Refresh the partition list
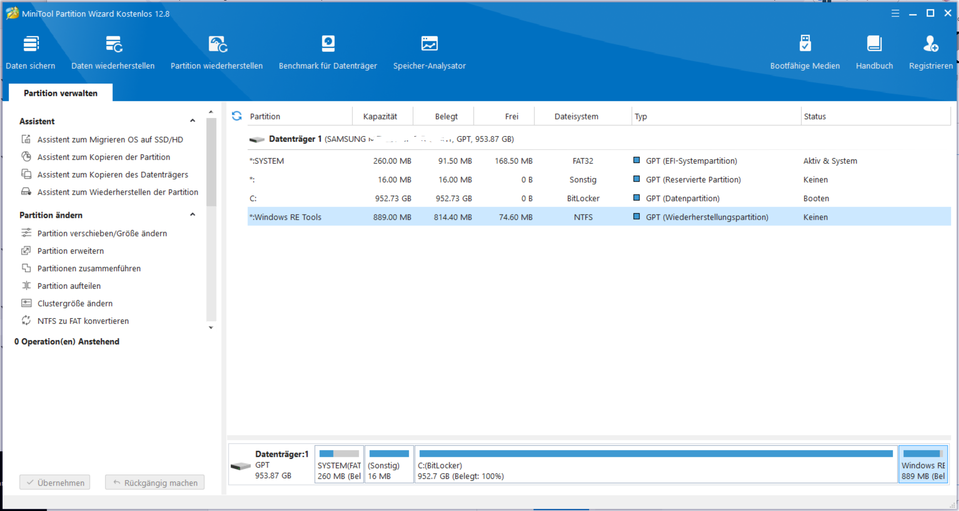 coord(237,116)
